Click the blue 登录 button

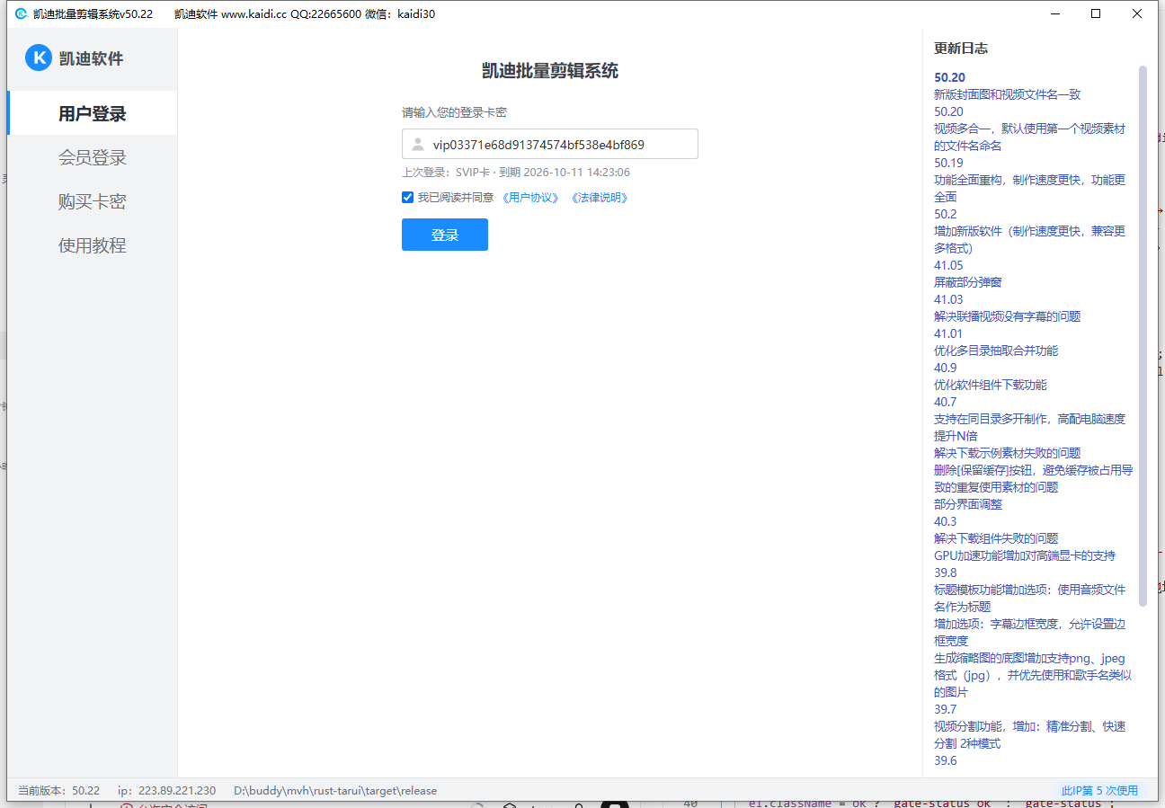pyautogui.click(x=445, y=235)
